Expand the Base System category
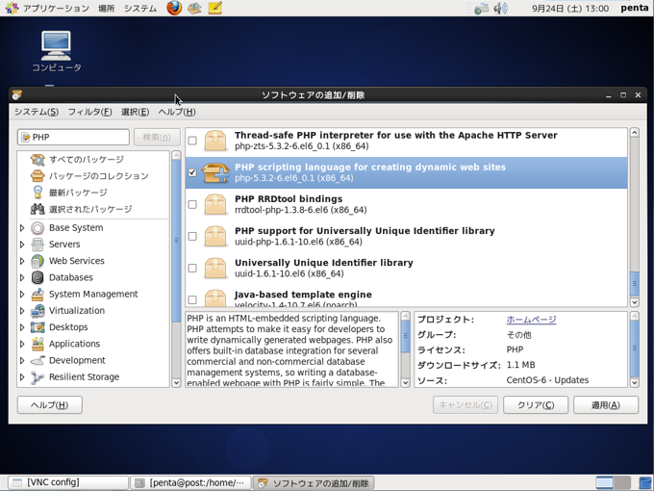This screenshot has width=654, height=491. (22, 228)
